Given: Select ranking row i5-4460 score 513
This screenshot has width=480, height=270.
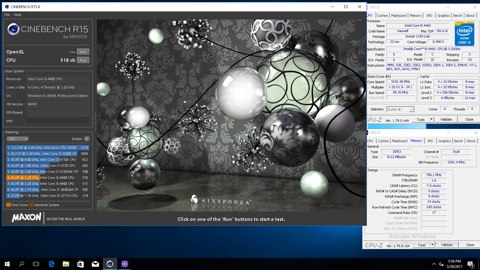Looking at the screenshot, I should (48, 184).
